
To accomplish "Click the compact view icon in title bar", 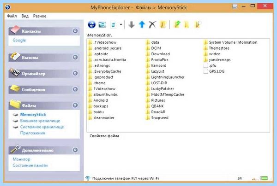I will (235, 6).
